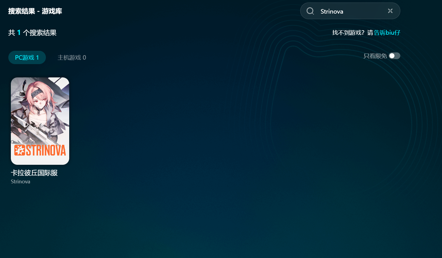Clear the Strinova search with X icon
Viewport: 442px width, 258px height.
(390, 11)
